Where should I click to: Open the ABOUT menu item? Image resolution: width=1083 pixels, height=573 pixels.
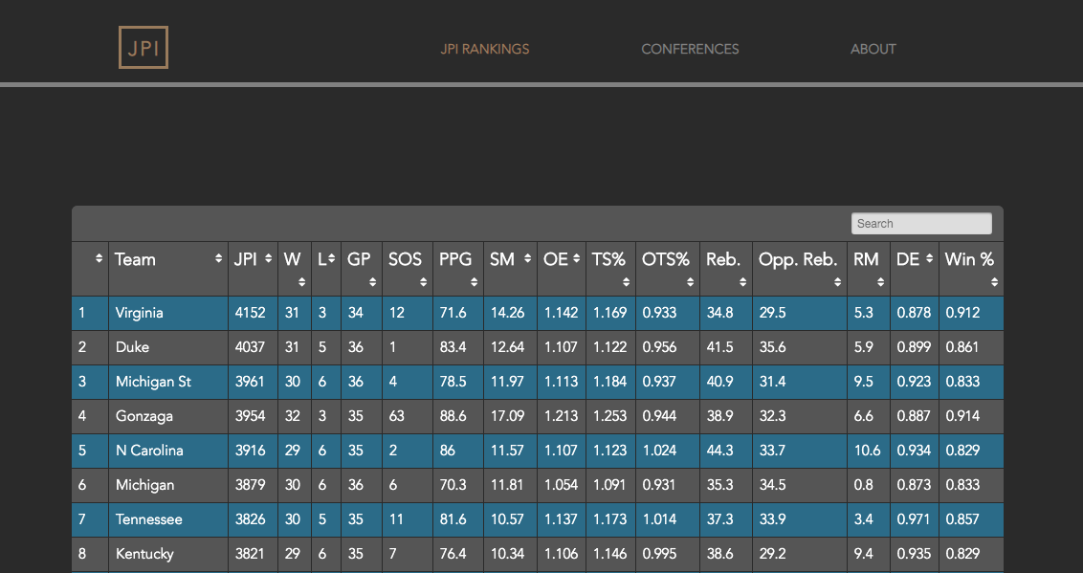pyautogui.click(x=873, y=49)
